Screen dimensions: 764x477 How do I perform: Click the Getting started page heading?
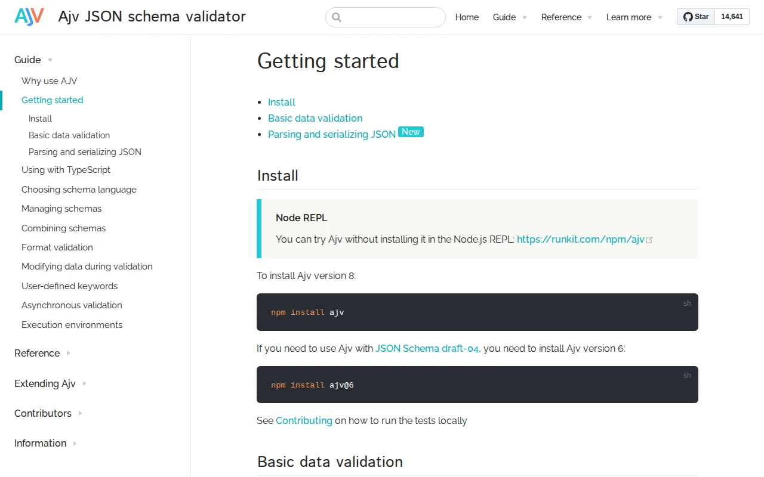pos(328,61)
